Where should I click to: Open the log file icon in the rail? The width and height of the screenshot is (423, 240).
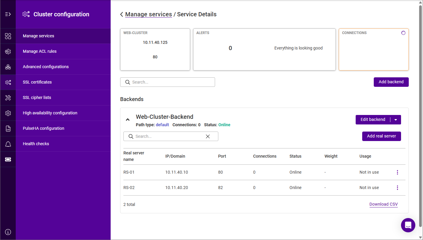(x=8, y=129)
